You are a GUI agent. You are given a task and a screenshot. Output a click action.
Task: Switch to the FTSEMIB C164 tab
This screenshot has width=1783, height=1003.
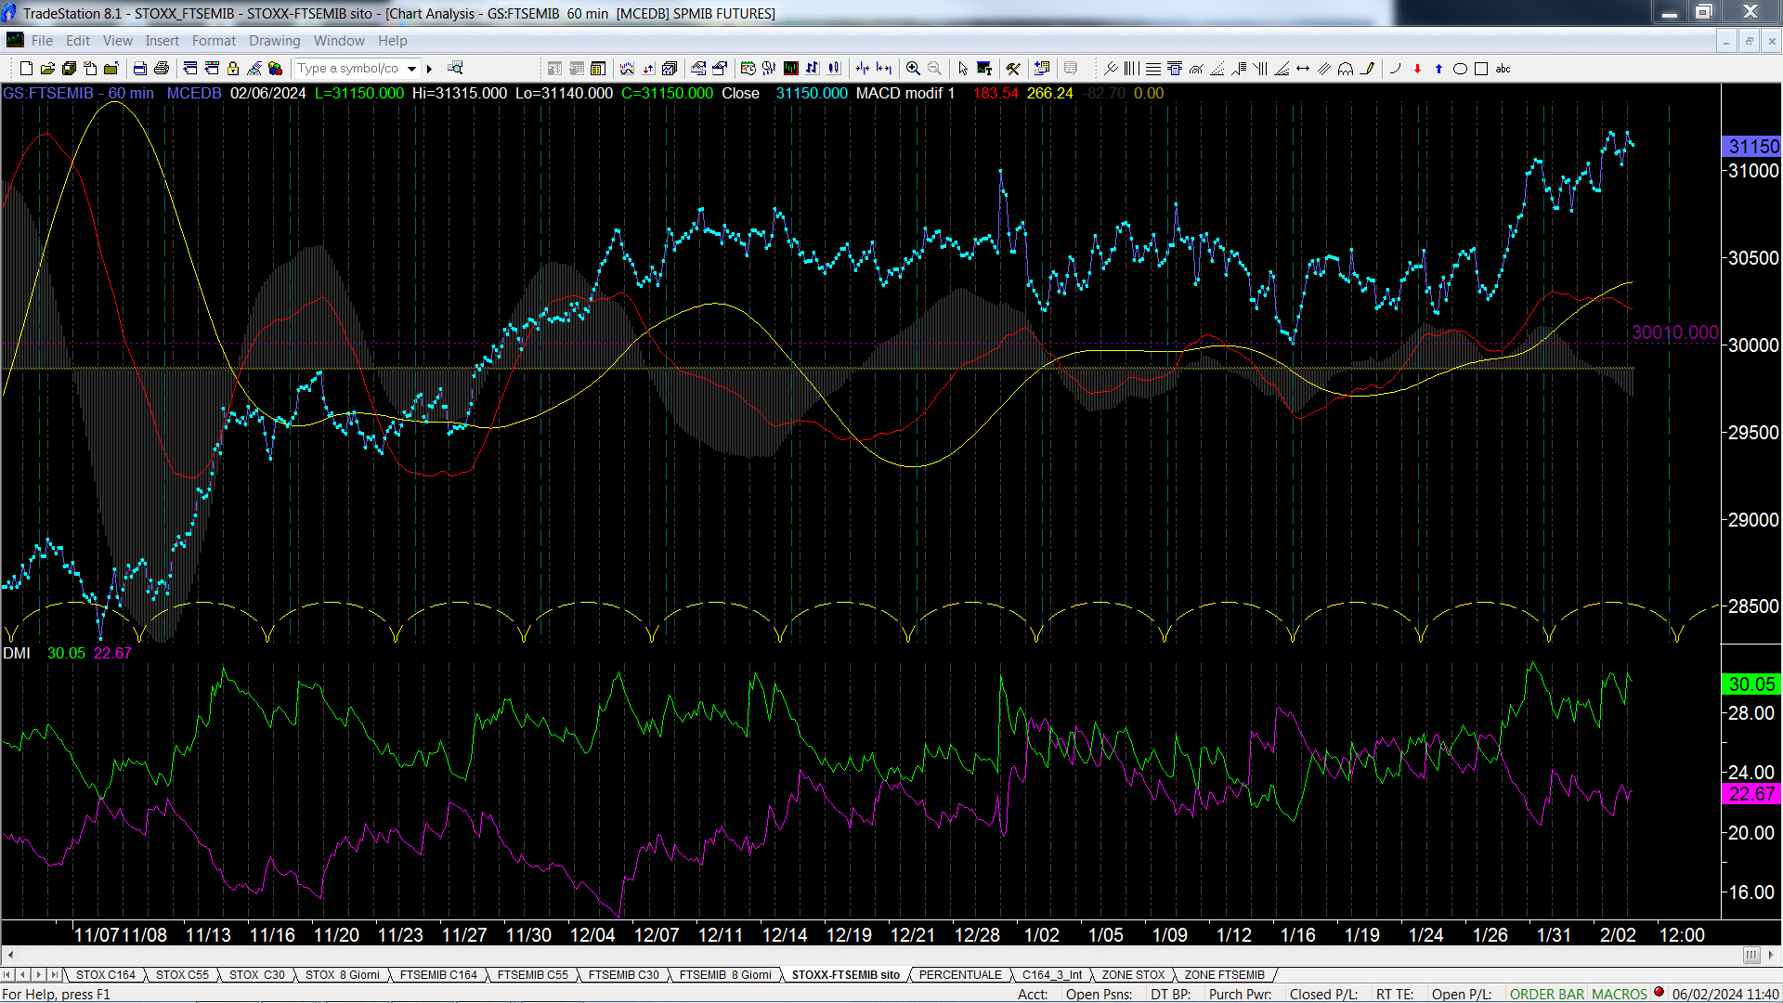[x=438, y=974]
